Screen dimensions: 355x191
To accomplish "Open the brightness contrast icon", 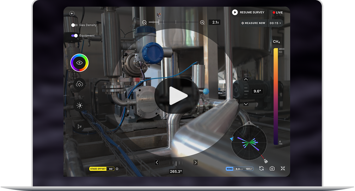I will click(80, 106).
